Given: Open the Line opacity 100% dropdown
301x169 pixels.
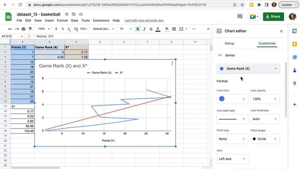Looking at the screenshot, I should (x=265, y=99).
